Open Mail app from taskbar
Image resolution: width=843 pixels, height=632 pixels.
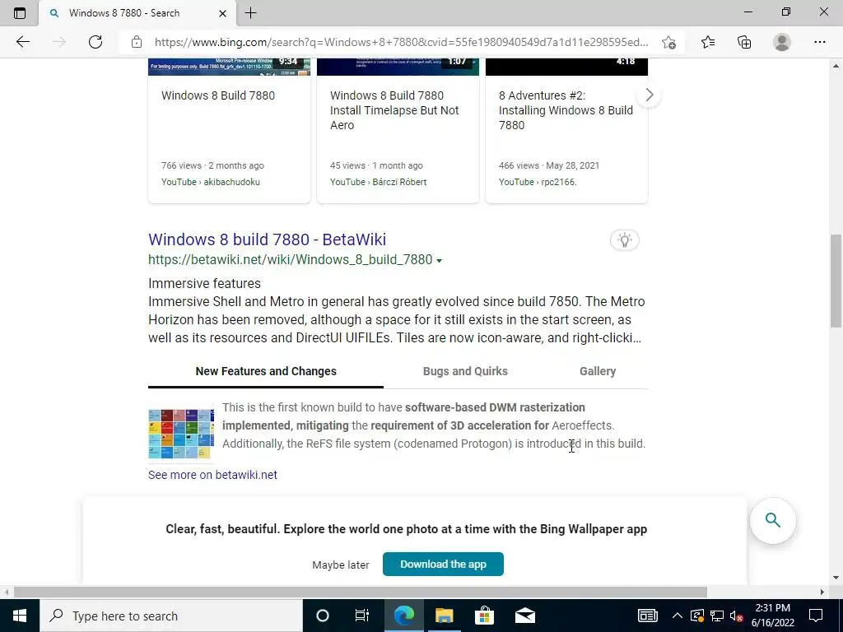pyautogui.click(x=524, y=616)
